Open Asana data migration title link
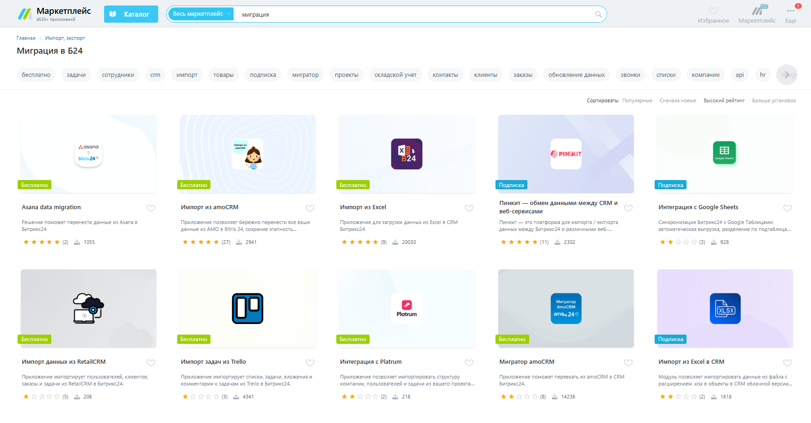This screenshot has height=423, width=811. [51, 207]
